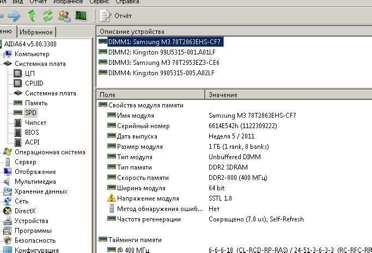Screen dimensions: 372x253
Task: Click the Хранение данных drive icon
Action: coord(8,191)
